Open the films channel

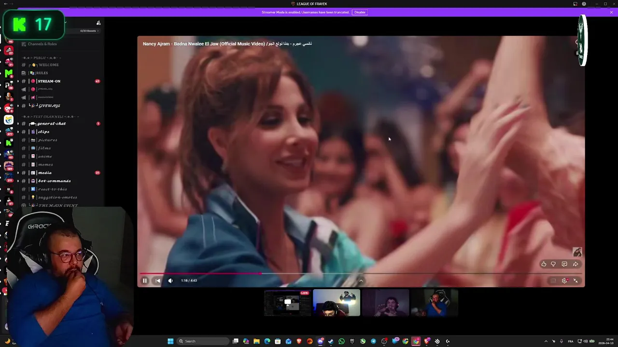click(x=44, y=148)
